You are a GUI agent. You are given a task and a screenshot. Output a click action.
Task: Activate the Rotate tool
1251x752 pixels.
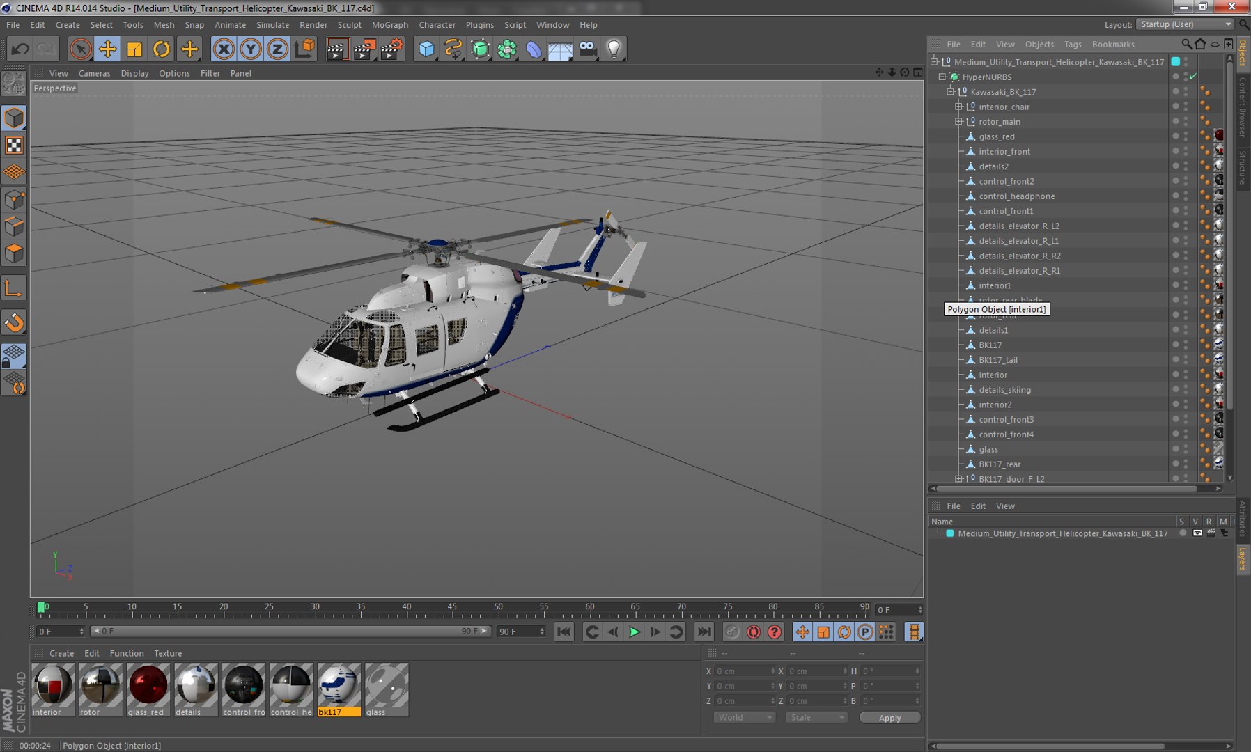pos(161,49)
